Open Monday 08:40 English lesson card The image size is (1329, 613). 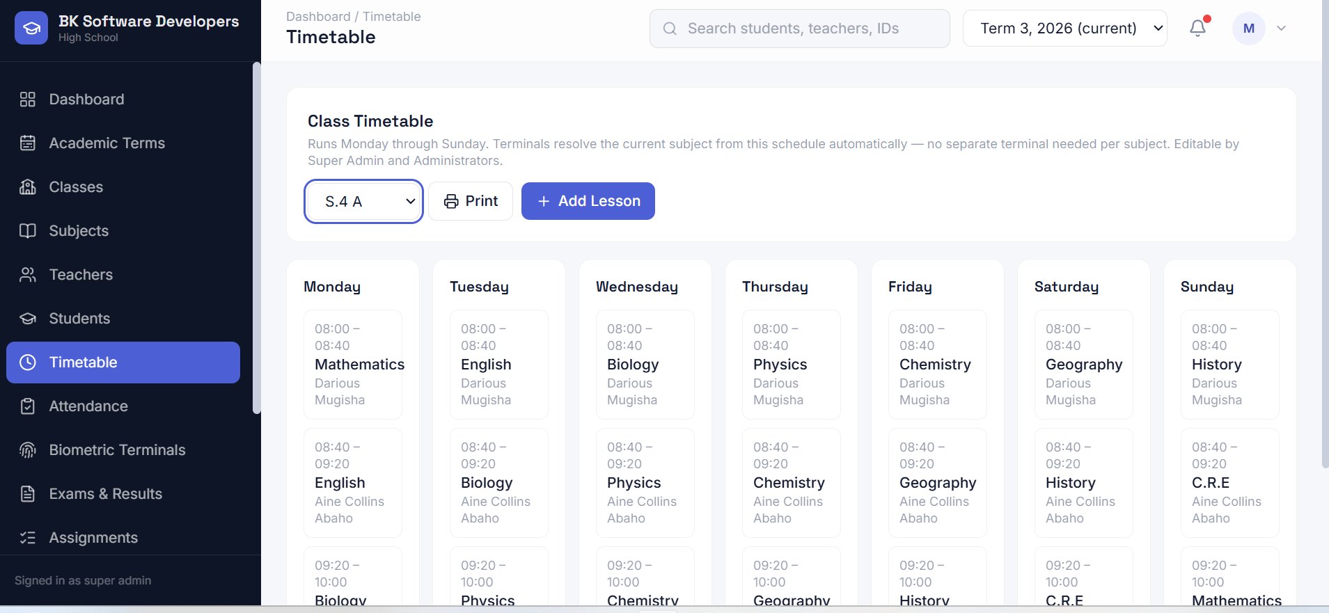[353, 483]
